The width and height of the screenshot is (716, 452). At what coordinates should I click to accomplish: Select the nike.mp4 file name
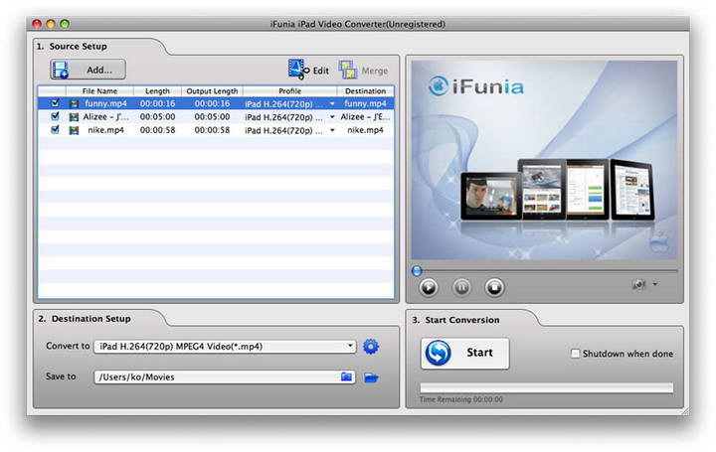point(106,130)
